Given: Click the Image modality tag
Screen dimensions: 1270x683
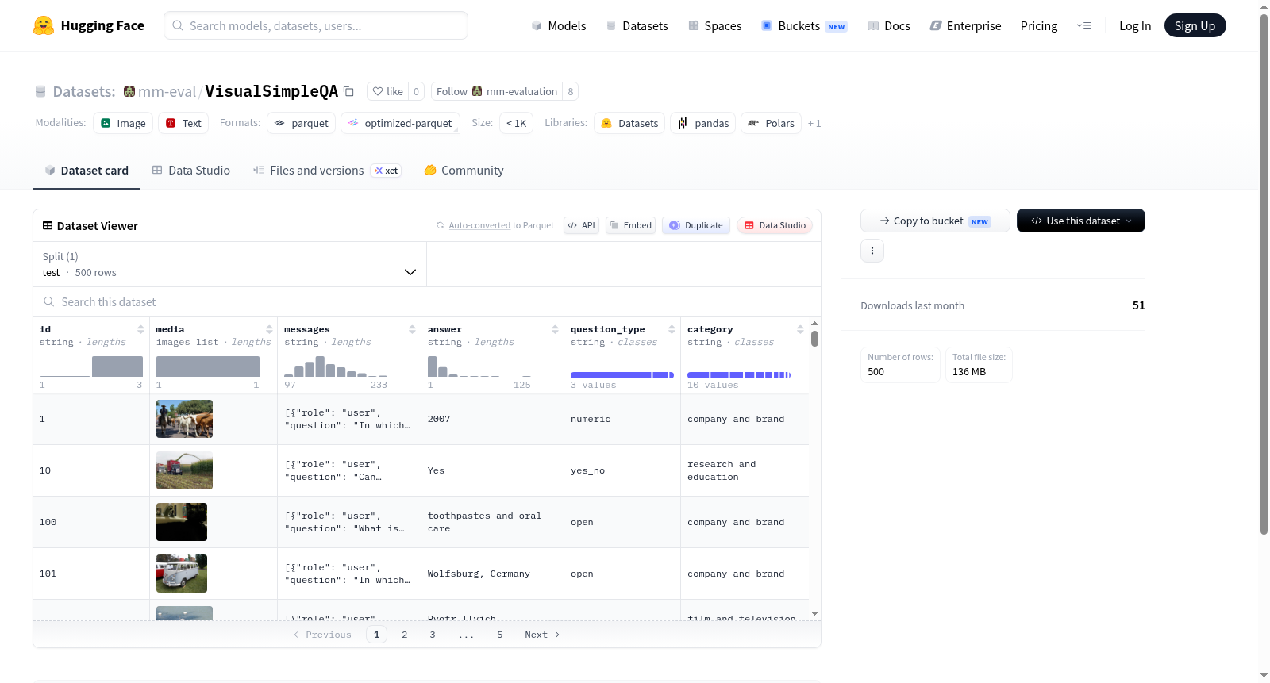Looking at the screenshot, I should tap(123, 123).
